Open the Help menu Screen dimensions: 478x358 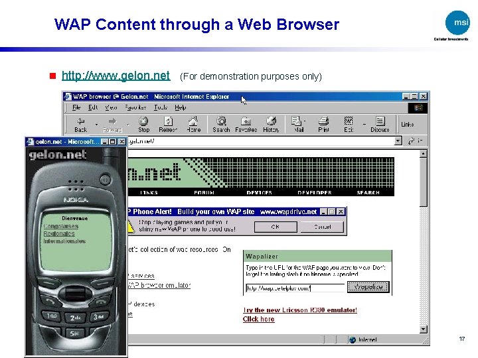(x=180, y=107)
